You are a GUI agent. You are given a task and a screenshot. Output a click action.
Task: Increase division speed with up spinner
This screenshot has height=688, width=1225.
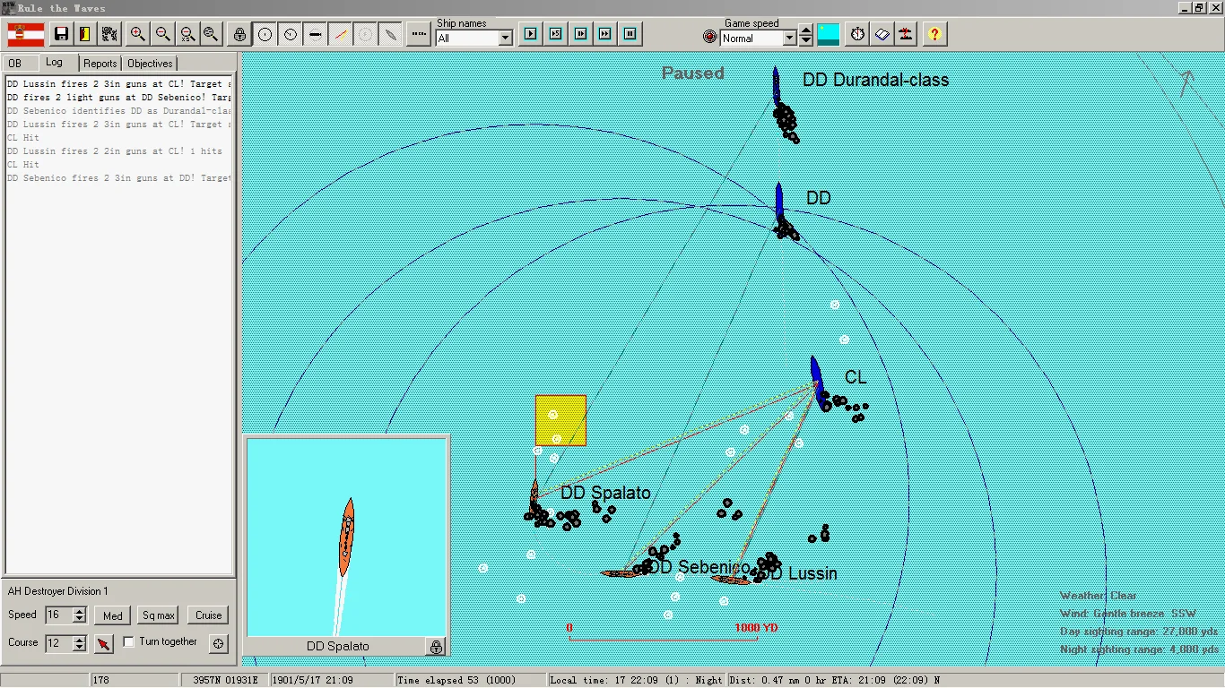80,611
